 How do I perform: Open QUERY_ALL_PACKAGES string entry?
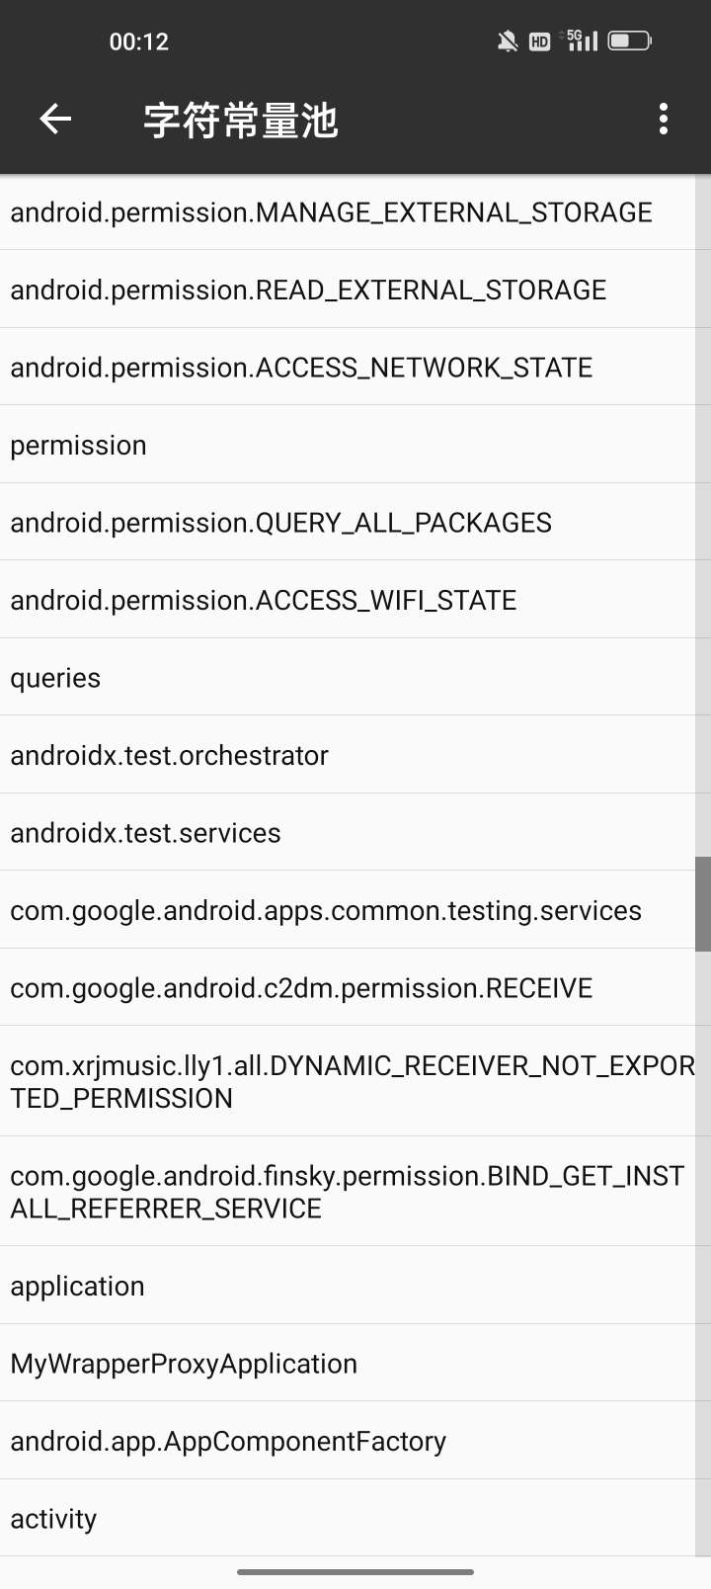[348, 522]
